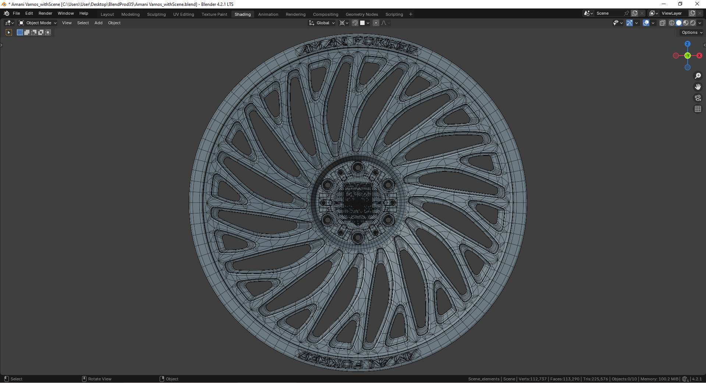The height and width of the screenshot is (383, 706).
Task: Open the viewport shading options dropdown
Action: [x=700, y=23]
